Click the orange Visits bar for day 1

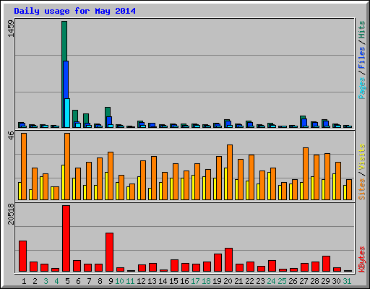(24, 166)
